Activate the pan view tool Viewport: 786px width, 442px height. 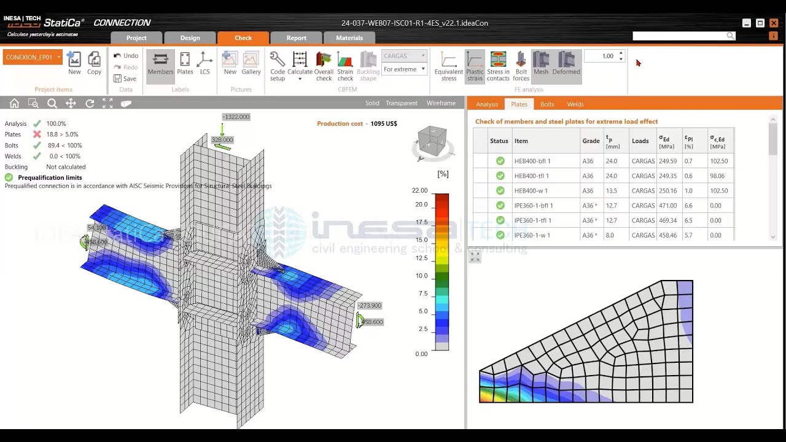71,103
